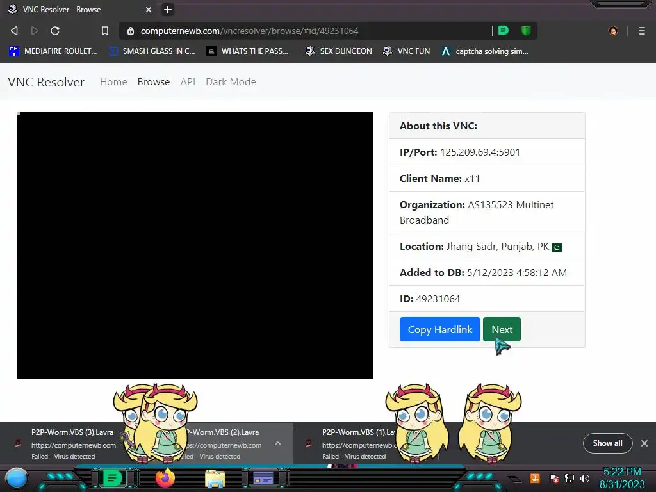Close the VNC Resolver - Browse tab
656x492 pixels.
point(149,10)
